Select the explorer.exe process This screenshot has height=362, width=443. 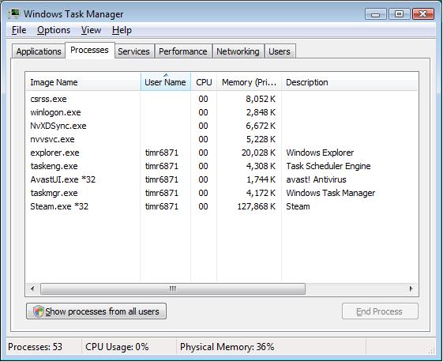222,153
